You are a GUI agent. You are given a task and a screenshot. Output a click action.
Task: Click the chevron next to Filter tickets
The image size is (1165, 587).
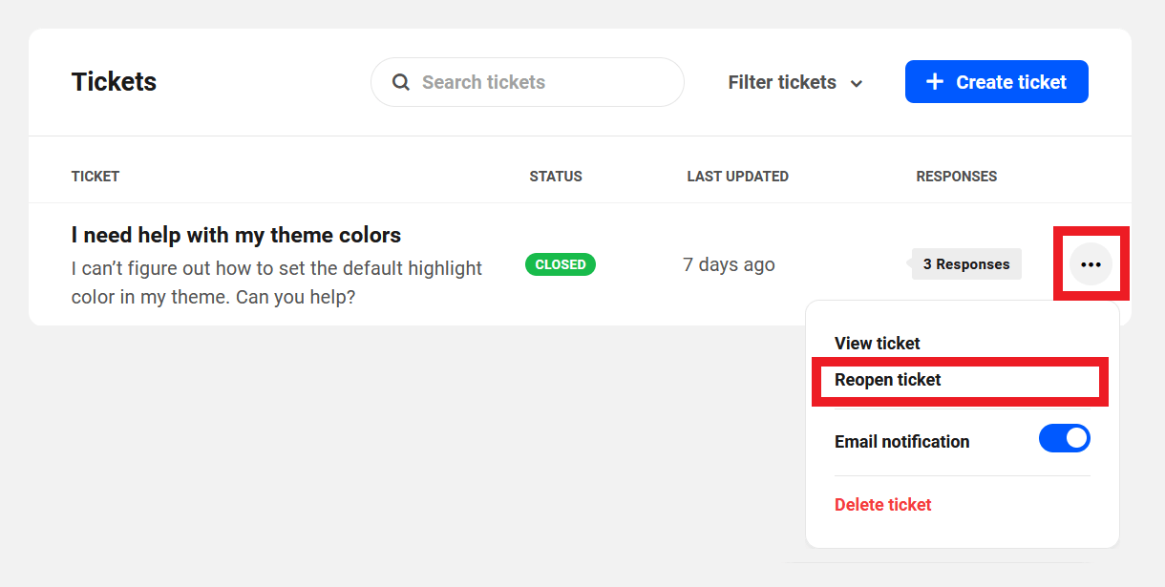tap(856, 84)
